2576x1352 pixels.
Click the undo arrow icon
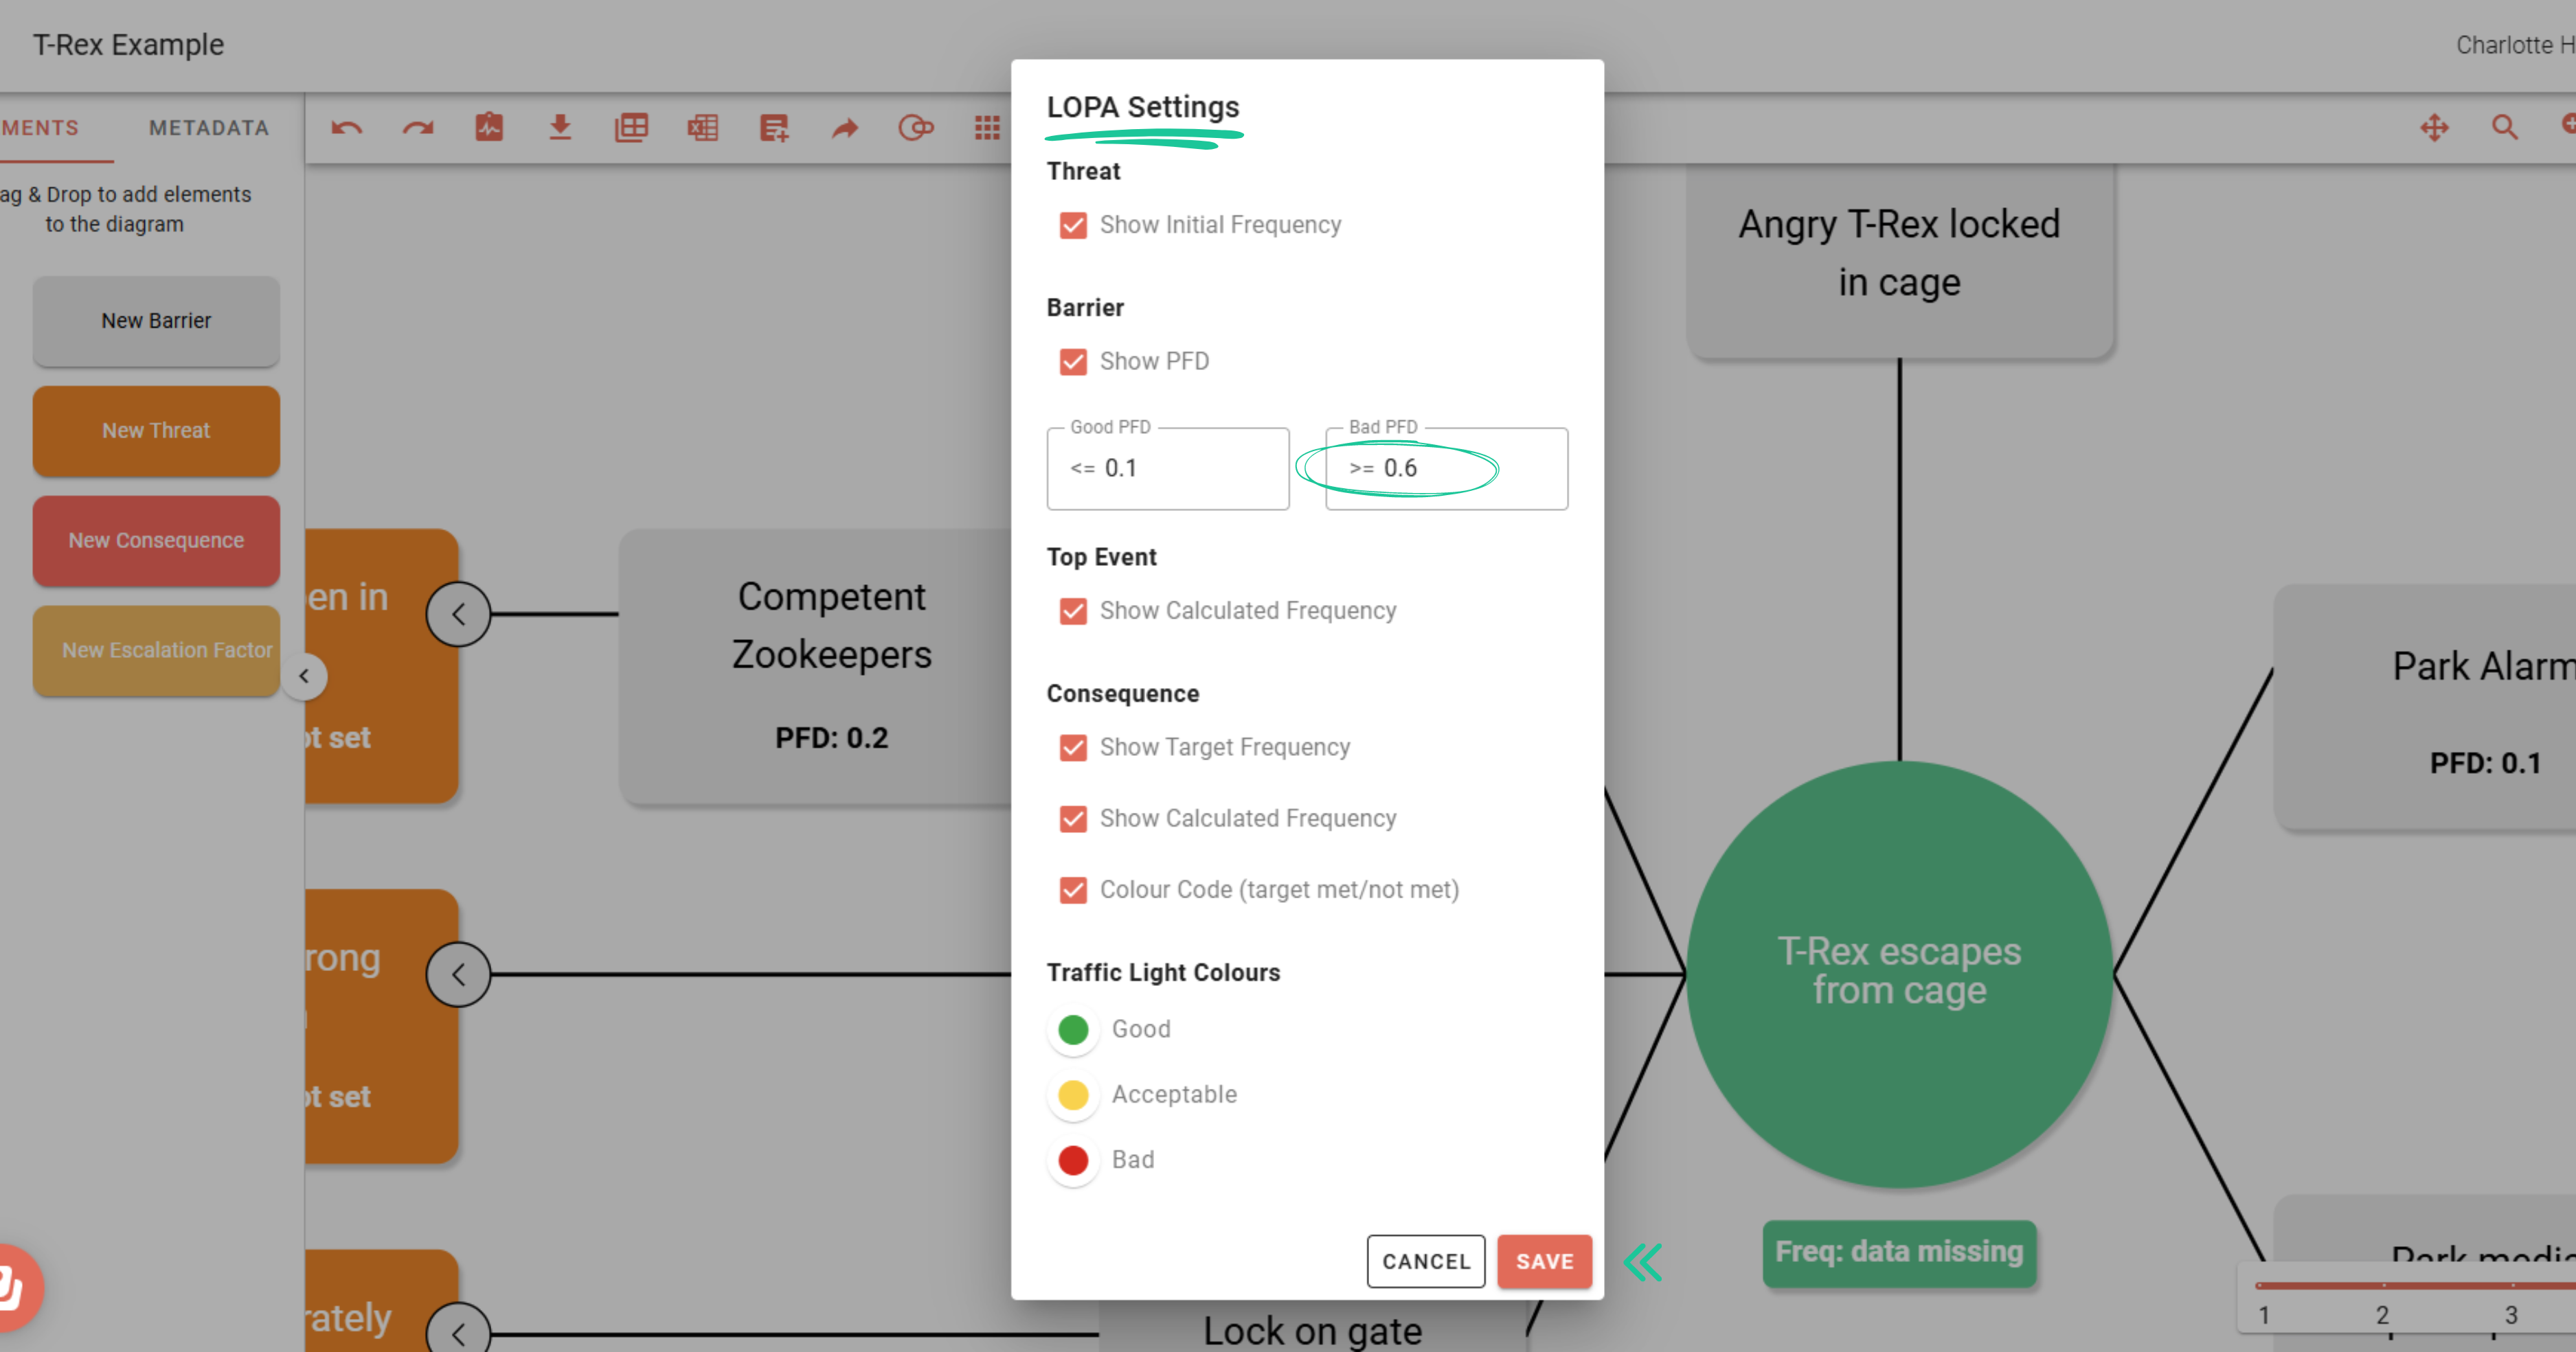346,128
